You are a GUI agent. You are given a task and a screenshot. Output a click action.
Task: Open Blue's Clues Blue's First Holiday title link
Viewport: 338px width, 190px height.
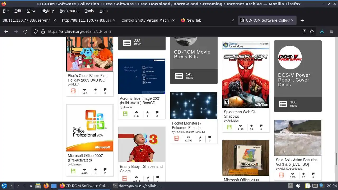88,78
